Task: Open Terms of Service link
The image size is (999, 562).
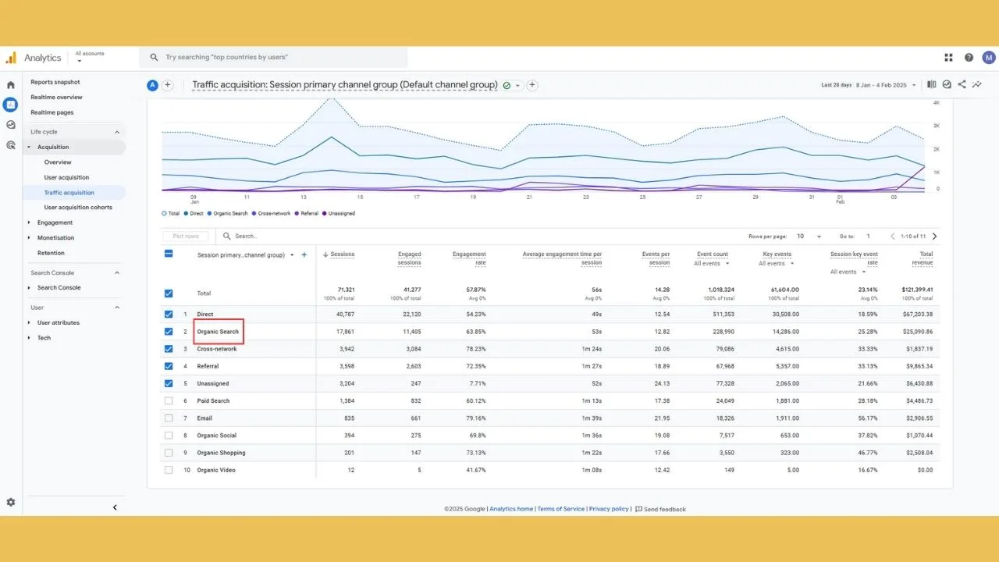Action: pos(560,509)
